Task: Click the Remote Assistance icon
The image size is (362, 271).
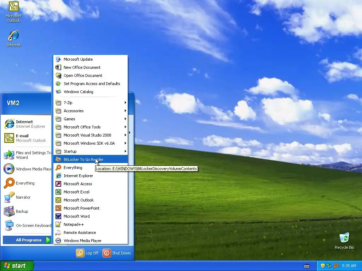Action: coord(58,232)
